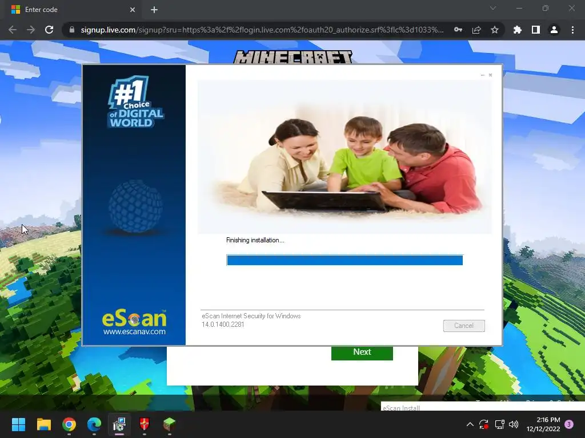
Task: Open a new Chrome tab
Action: [154, 10]
